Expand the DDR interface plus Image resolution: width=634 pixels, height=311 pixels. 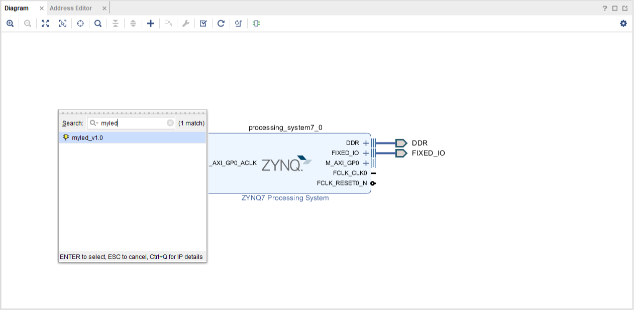coord(366,143)
